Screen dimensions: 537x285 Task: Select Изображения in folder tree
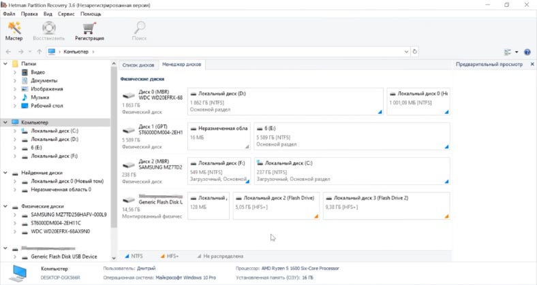click(46, 89)
